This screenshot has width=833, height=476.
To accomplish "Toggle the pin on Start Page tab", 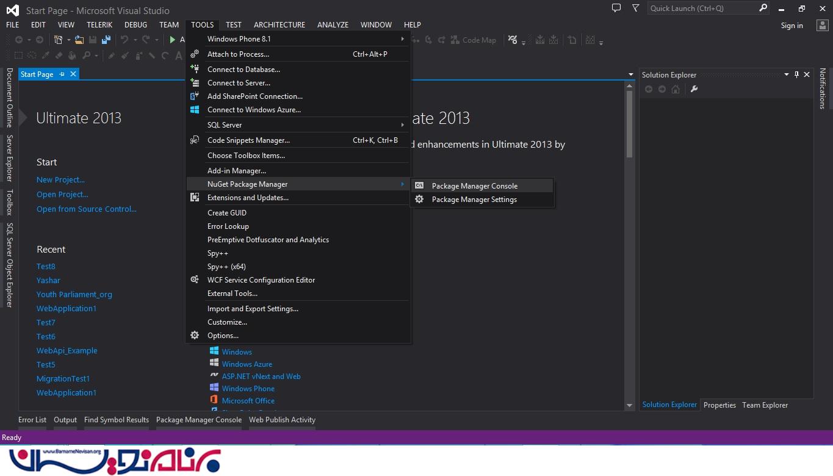I will click(x=62, y=74).
